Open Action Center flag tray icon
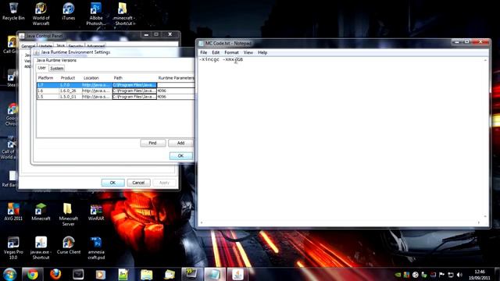 pyautogui.click(x=441, y=274)
